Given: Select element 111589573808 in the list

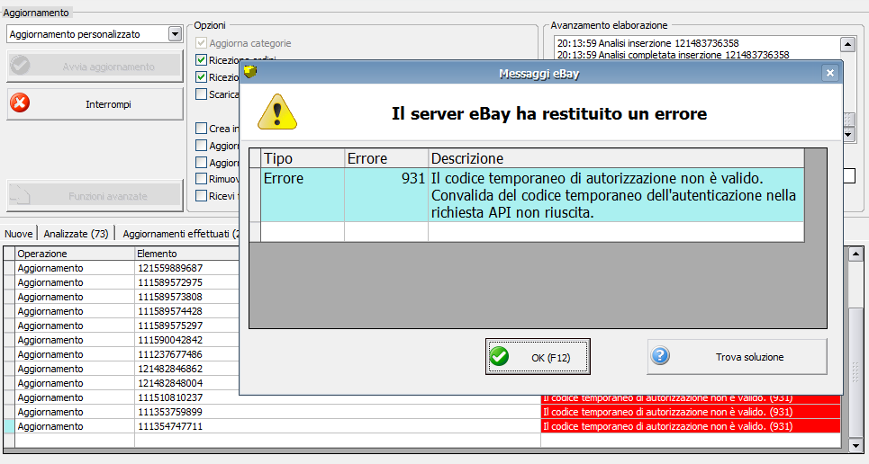Looking at the screenshot, I should click(x=170, y=297).
